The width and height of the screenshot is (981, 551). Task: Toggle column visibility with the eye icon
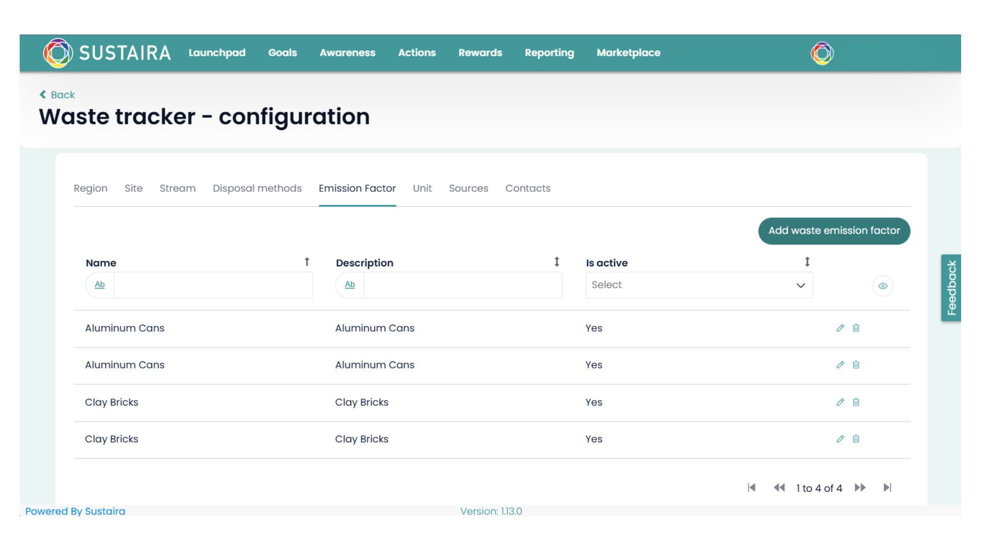pos(883,286)
